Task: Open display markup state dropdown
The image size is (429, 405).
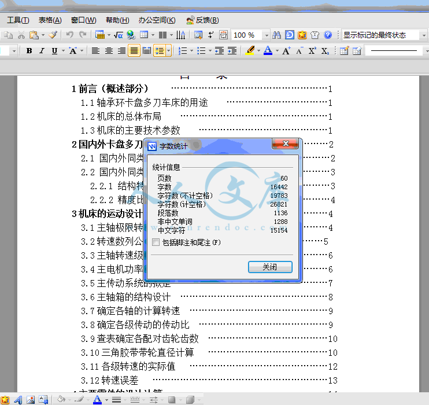Action: tap(424, 35)
